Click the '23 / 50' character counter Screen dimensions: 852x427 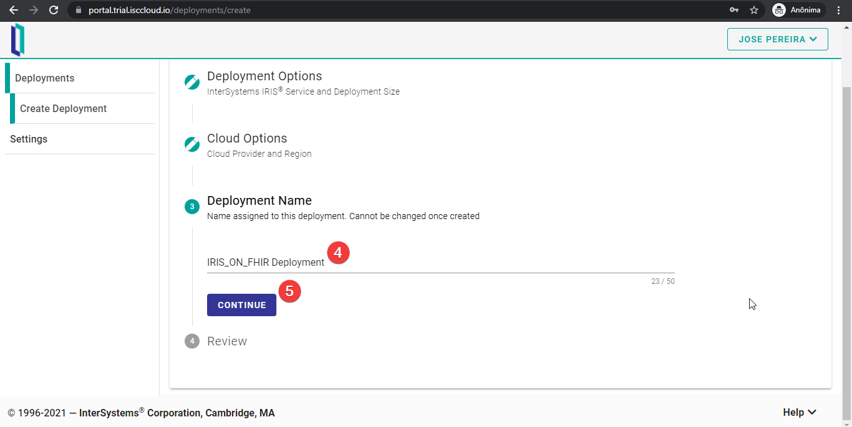[663, 281]
